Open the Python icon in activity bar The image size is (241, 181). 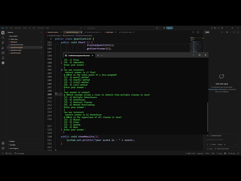(3, 63)
